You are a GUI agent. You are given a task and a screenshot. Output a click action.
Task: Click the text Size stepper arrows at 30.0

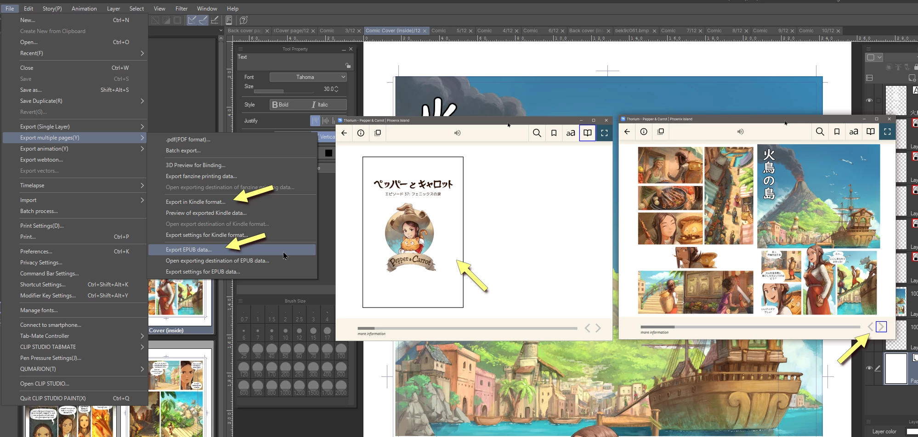336,89
